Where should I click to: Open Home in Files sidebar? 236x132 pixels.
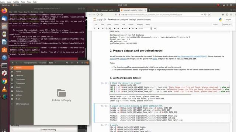click(x=22, y=71)
